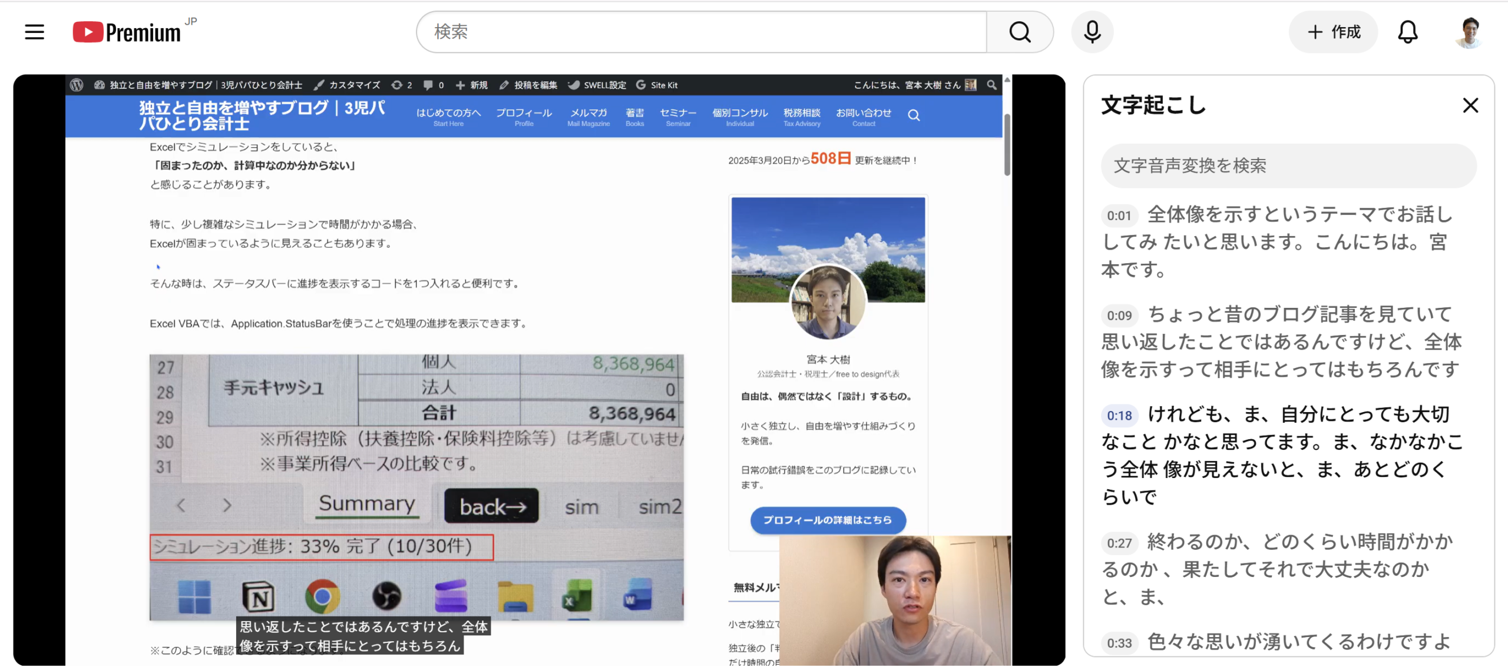The image size is (1508, 670).
Task: Click the speaker webcam picture-in-picture
Action: [895, 601]
